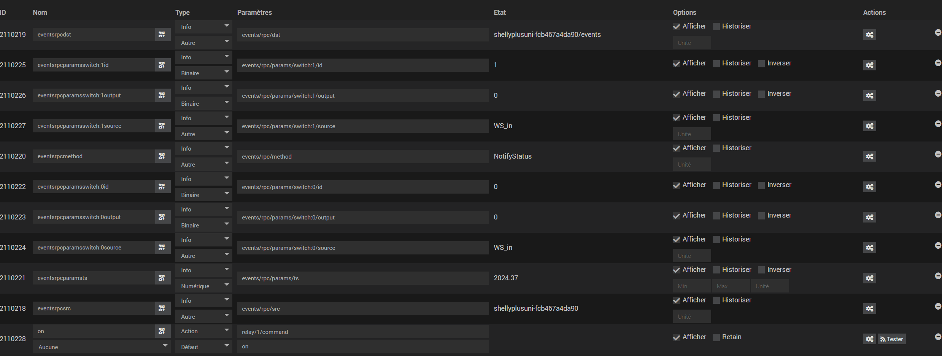Open the Numérique subtype dropdown
Screen dimensions: 942x356
click(203, 286)
